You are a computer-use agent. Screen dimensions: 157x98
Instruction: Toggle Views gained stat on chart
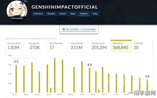click(37, 46)
